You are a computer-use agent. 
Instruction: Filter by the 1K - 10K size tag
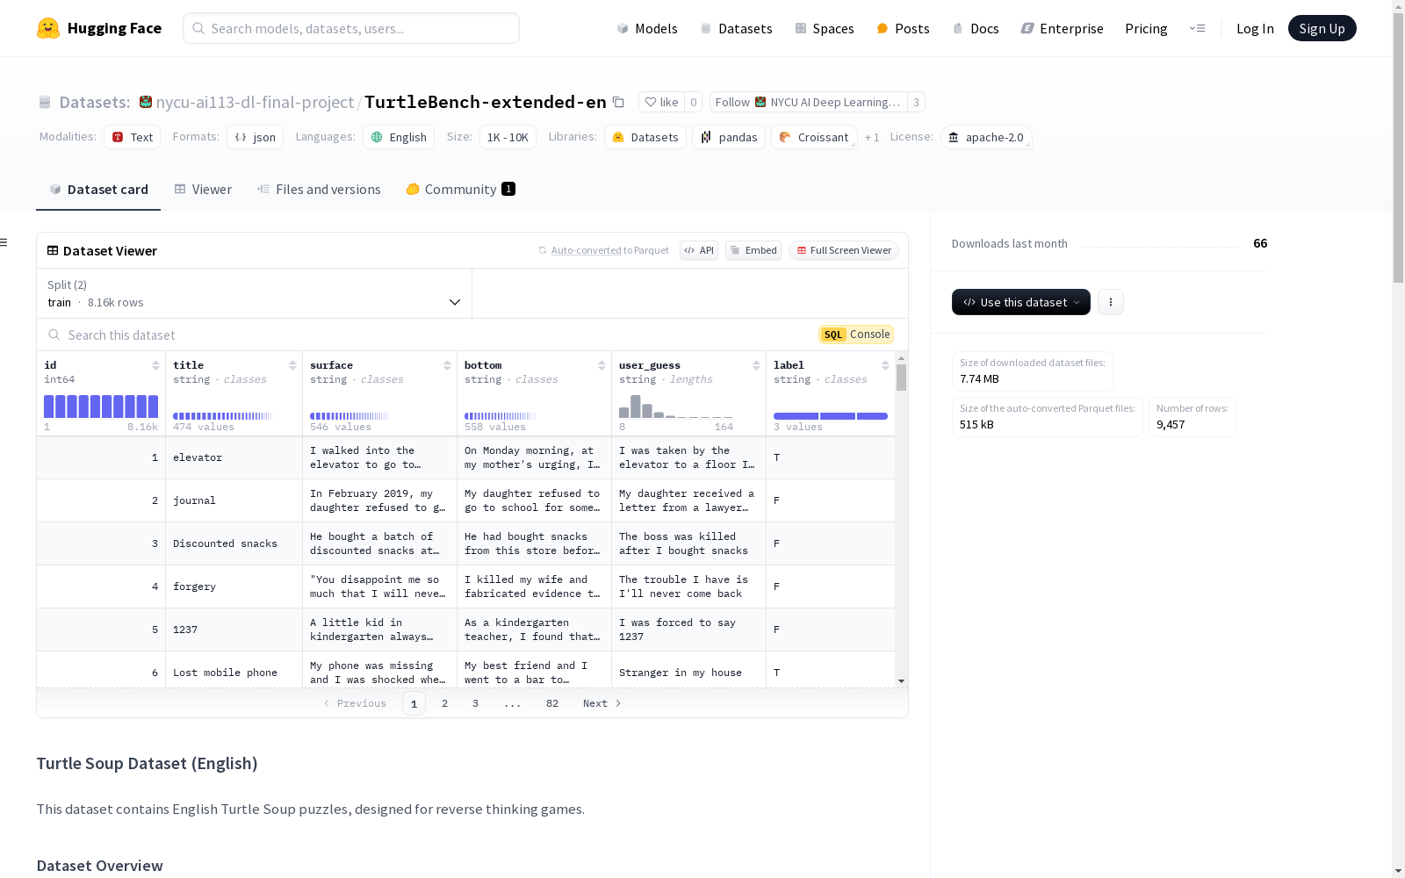coord(508,137)
